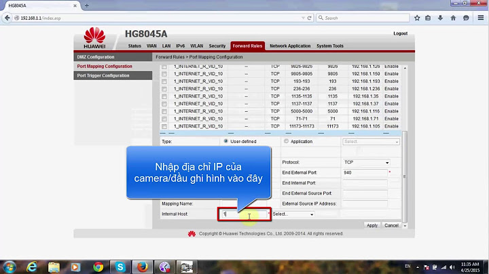Viewport: 489px width, 274px height.
Task: Check the row with port 5000-5000
Action: [x=164, y=111]
